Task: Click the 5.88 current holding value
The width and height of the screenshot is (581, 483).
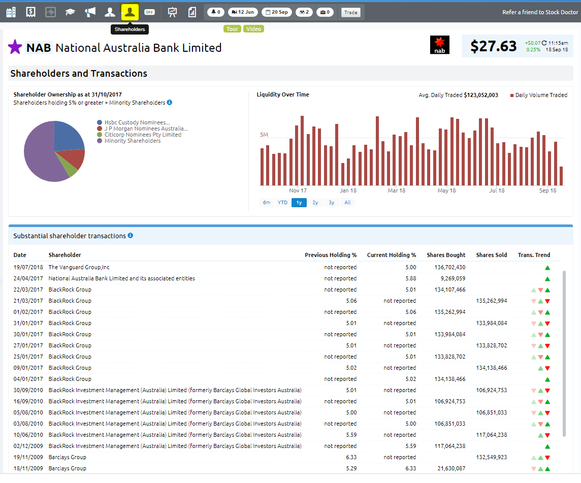Action: (x=410, y=278)
